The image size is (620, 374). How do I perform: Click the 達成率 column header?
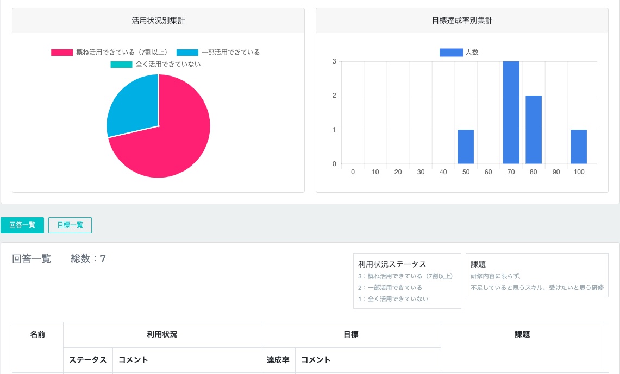pos(278,360)
